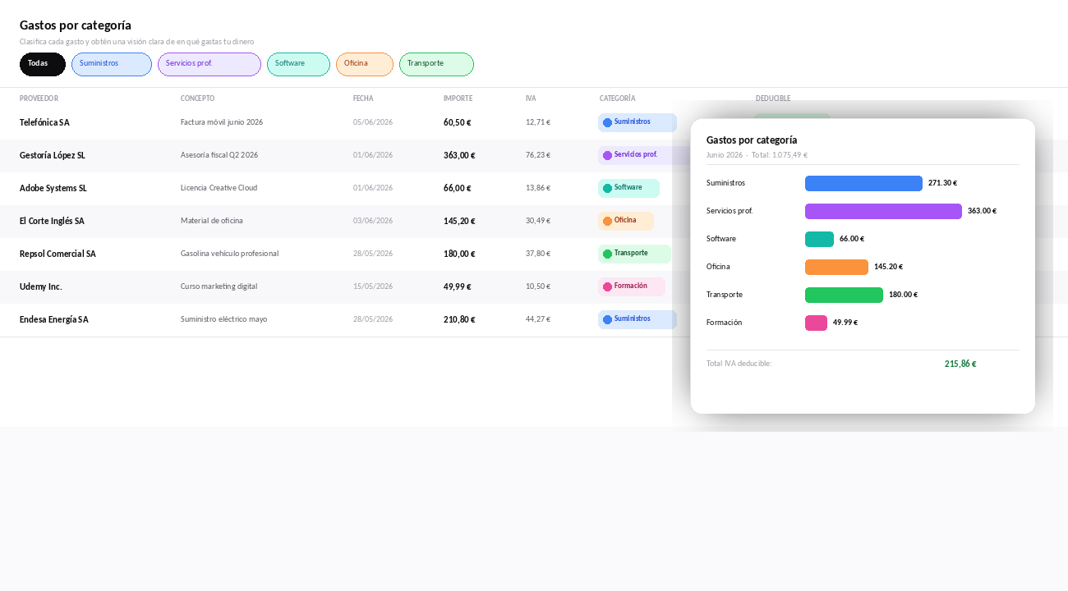Screen dimensions: 1068x591
Task: Open the Formación category tag for Udemy
Action: [632, 286]
